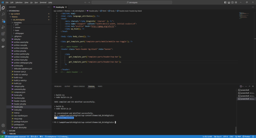256x138 pixels.
Task: Click the remote window indicator in status bar
Action: coord(2,137)
